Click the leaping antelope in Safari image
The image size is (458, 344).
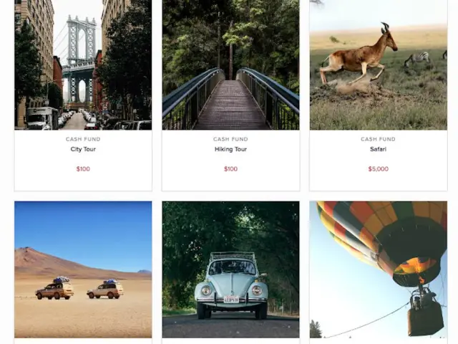tap(359, 55)
